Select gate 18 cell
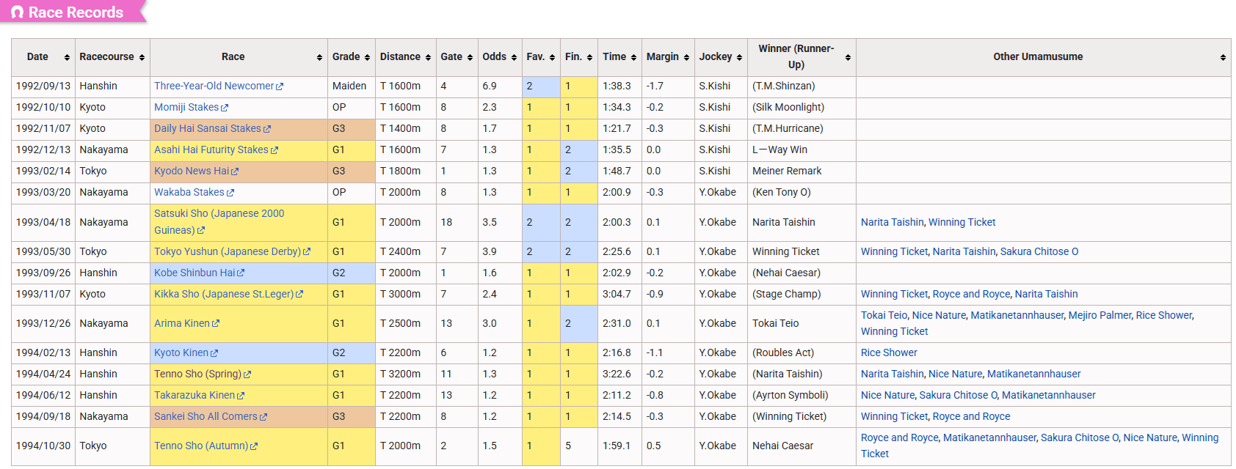 coord(457,222)
